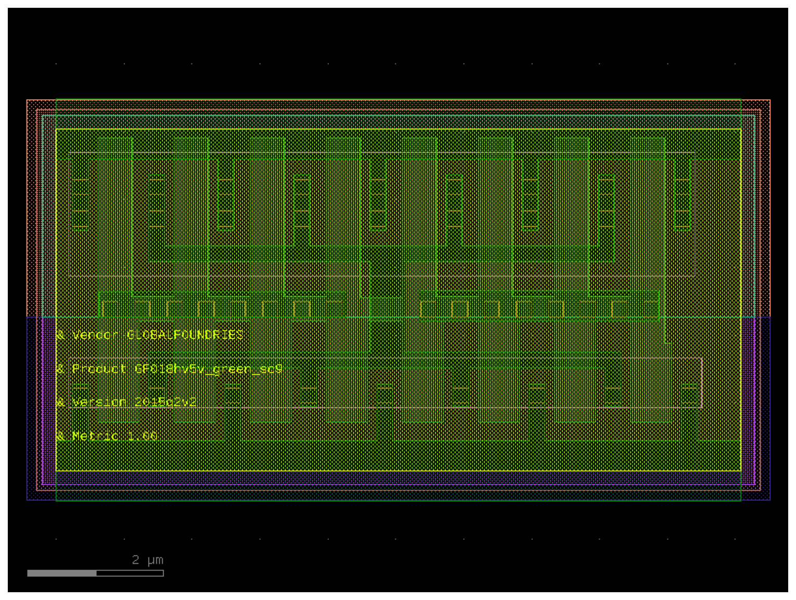This screenshot has width=796, height=600.
Task: Click the gray-and-black scale bar
Action: (x=95, y=573)
